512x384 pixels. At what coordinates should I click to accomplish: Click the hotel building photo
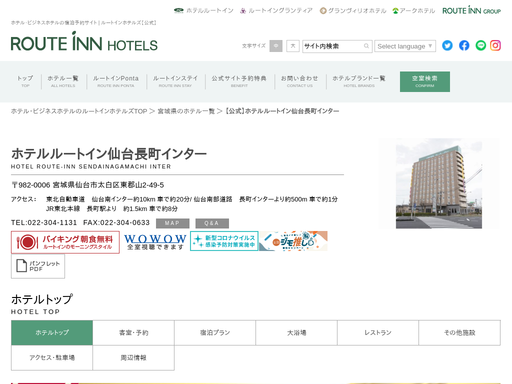pos(439,183)
